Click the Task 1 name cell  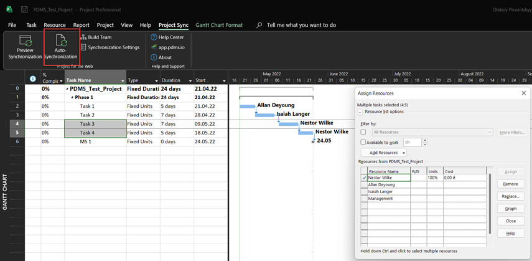pos(95,106)
